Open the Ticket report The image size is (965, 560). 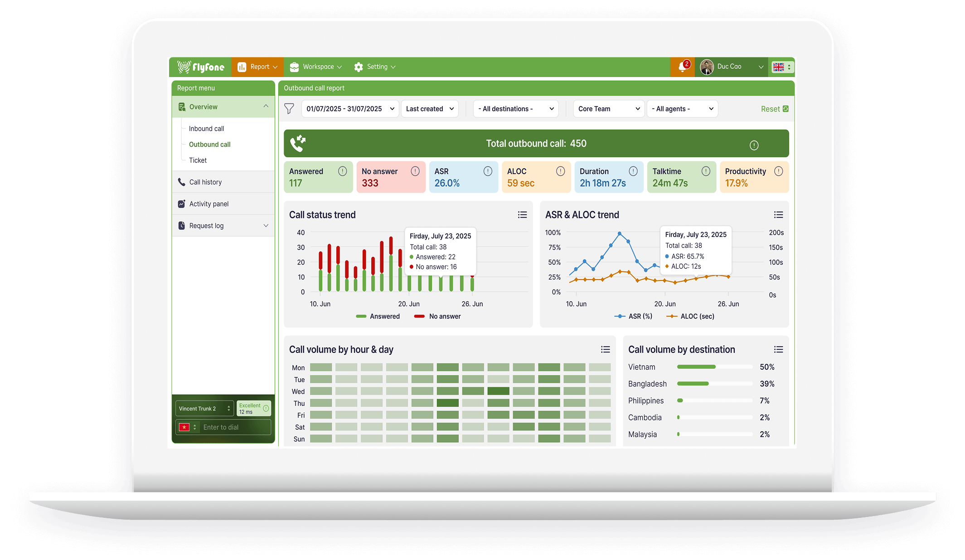point(198,160)
